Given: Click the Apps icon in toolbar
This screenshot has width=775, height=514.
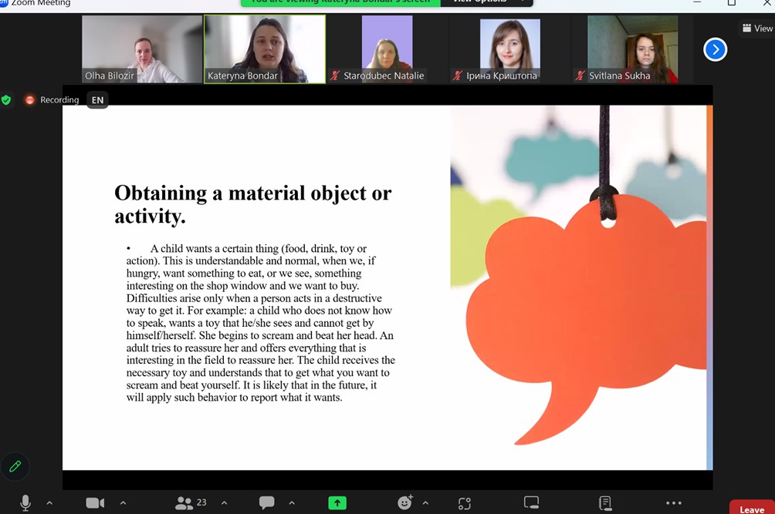Looking at the screenshot, I should (x=464, y=503).
